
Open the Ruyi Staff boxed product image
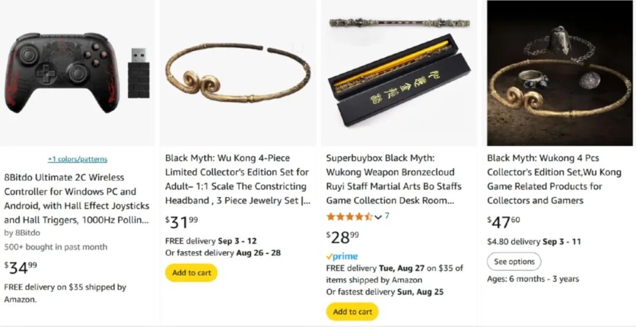coord(399,73)
